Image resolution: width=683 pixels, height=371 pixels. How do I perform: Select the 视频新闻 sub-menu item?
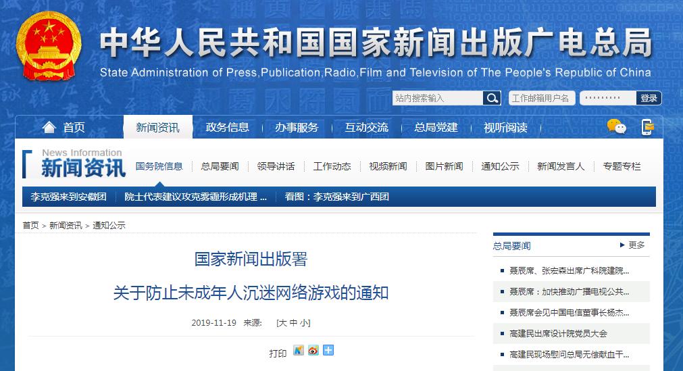pyautogui.click(x=388, y=166)
